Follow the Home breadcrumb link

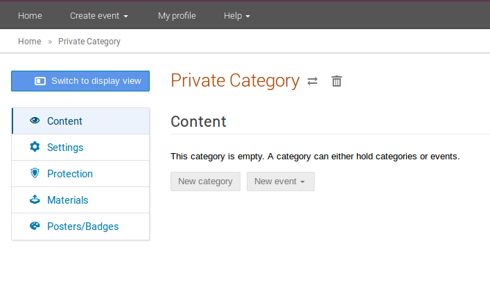[30, 42]
